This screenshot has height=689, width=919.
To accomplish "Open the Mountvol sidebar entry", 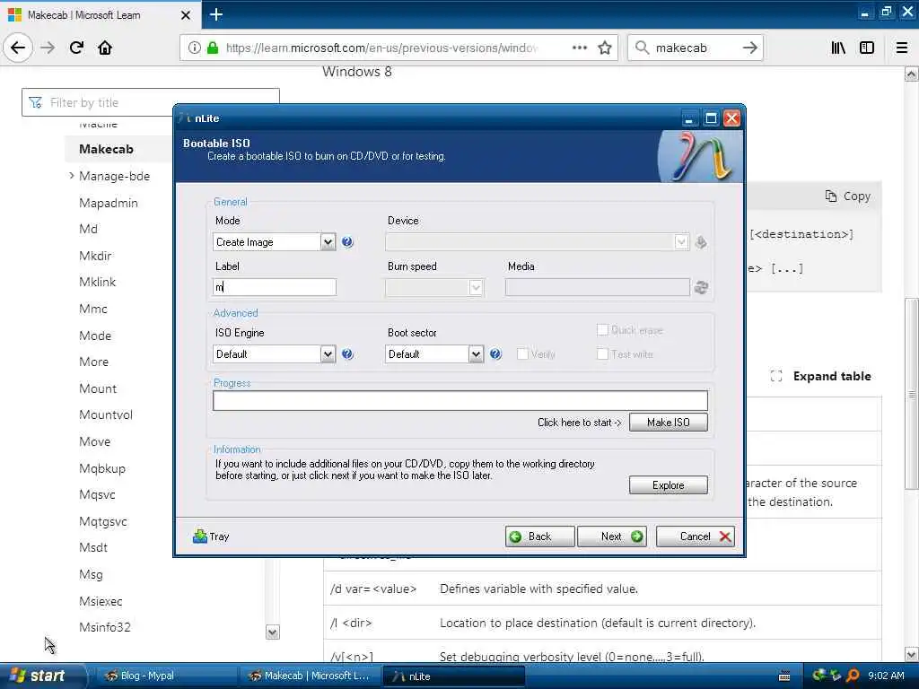I will click(x=106, y=414).
